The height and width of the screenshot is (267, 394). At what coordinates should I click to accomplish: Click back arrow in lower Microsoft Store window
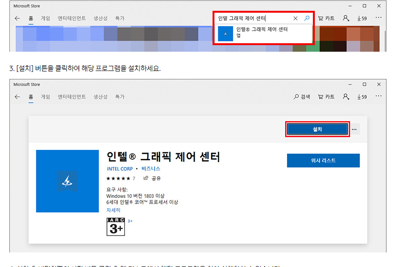point(17,97)
